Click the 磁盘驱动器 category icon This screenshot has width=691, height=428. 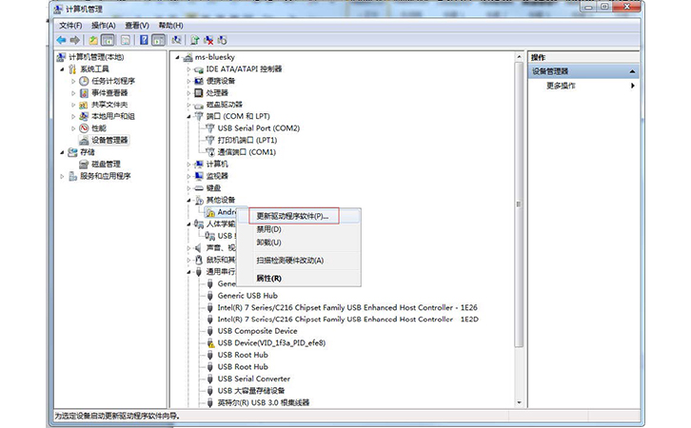coord(199,106)
